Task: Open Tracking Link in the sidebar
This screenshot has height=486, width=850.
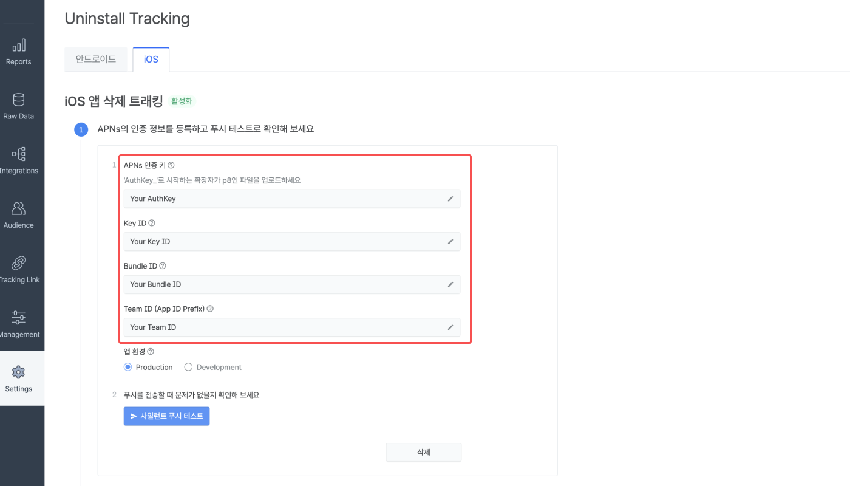Action: (x=19, y=270)
